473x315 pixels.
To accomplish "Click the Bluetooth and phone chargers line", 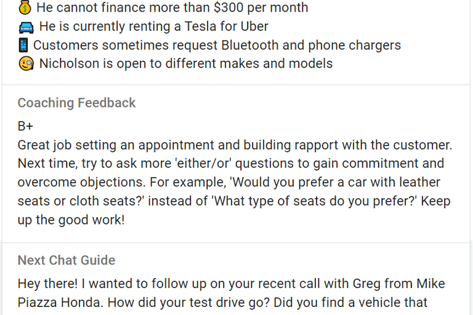I will (x=217, y=45).
